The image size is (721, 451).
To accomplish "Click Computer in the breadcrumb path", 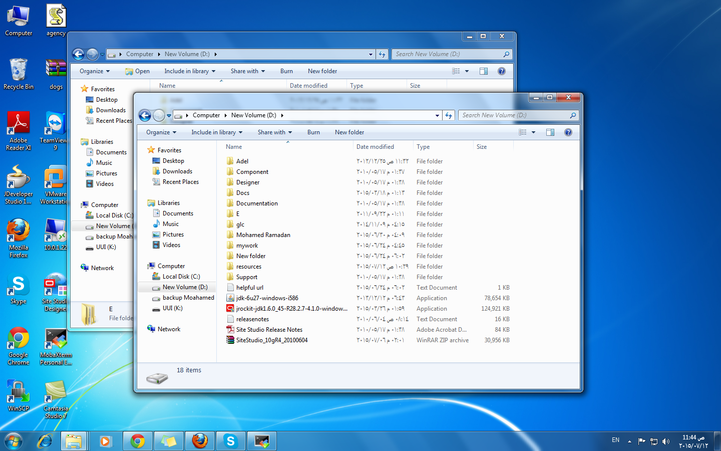I will point(206,115).
